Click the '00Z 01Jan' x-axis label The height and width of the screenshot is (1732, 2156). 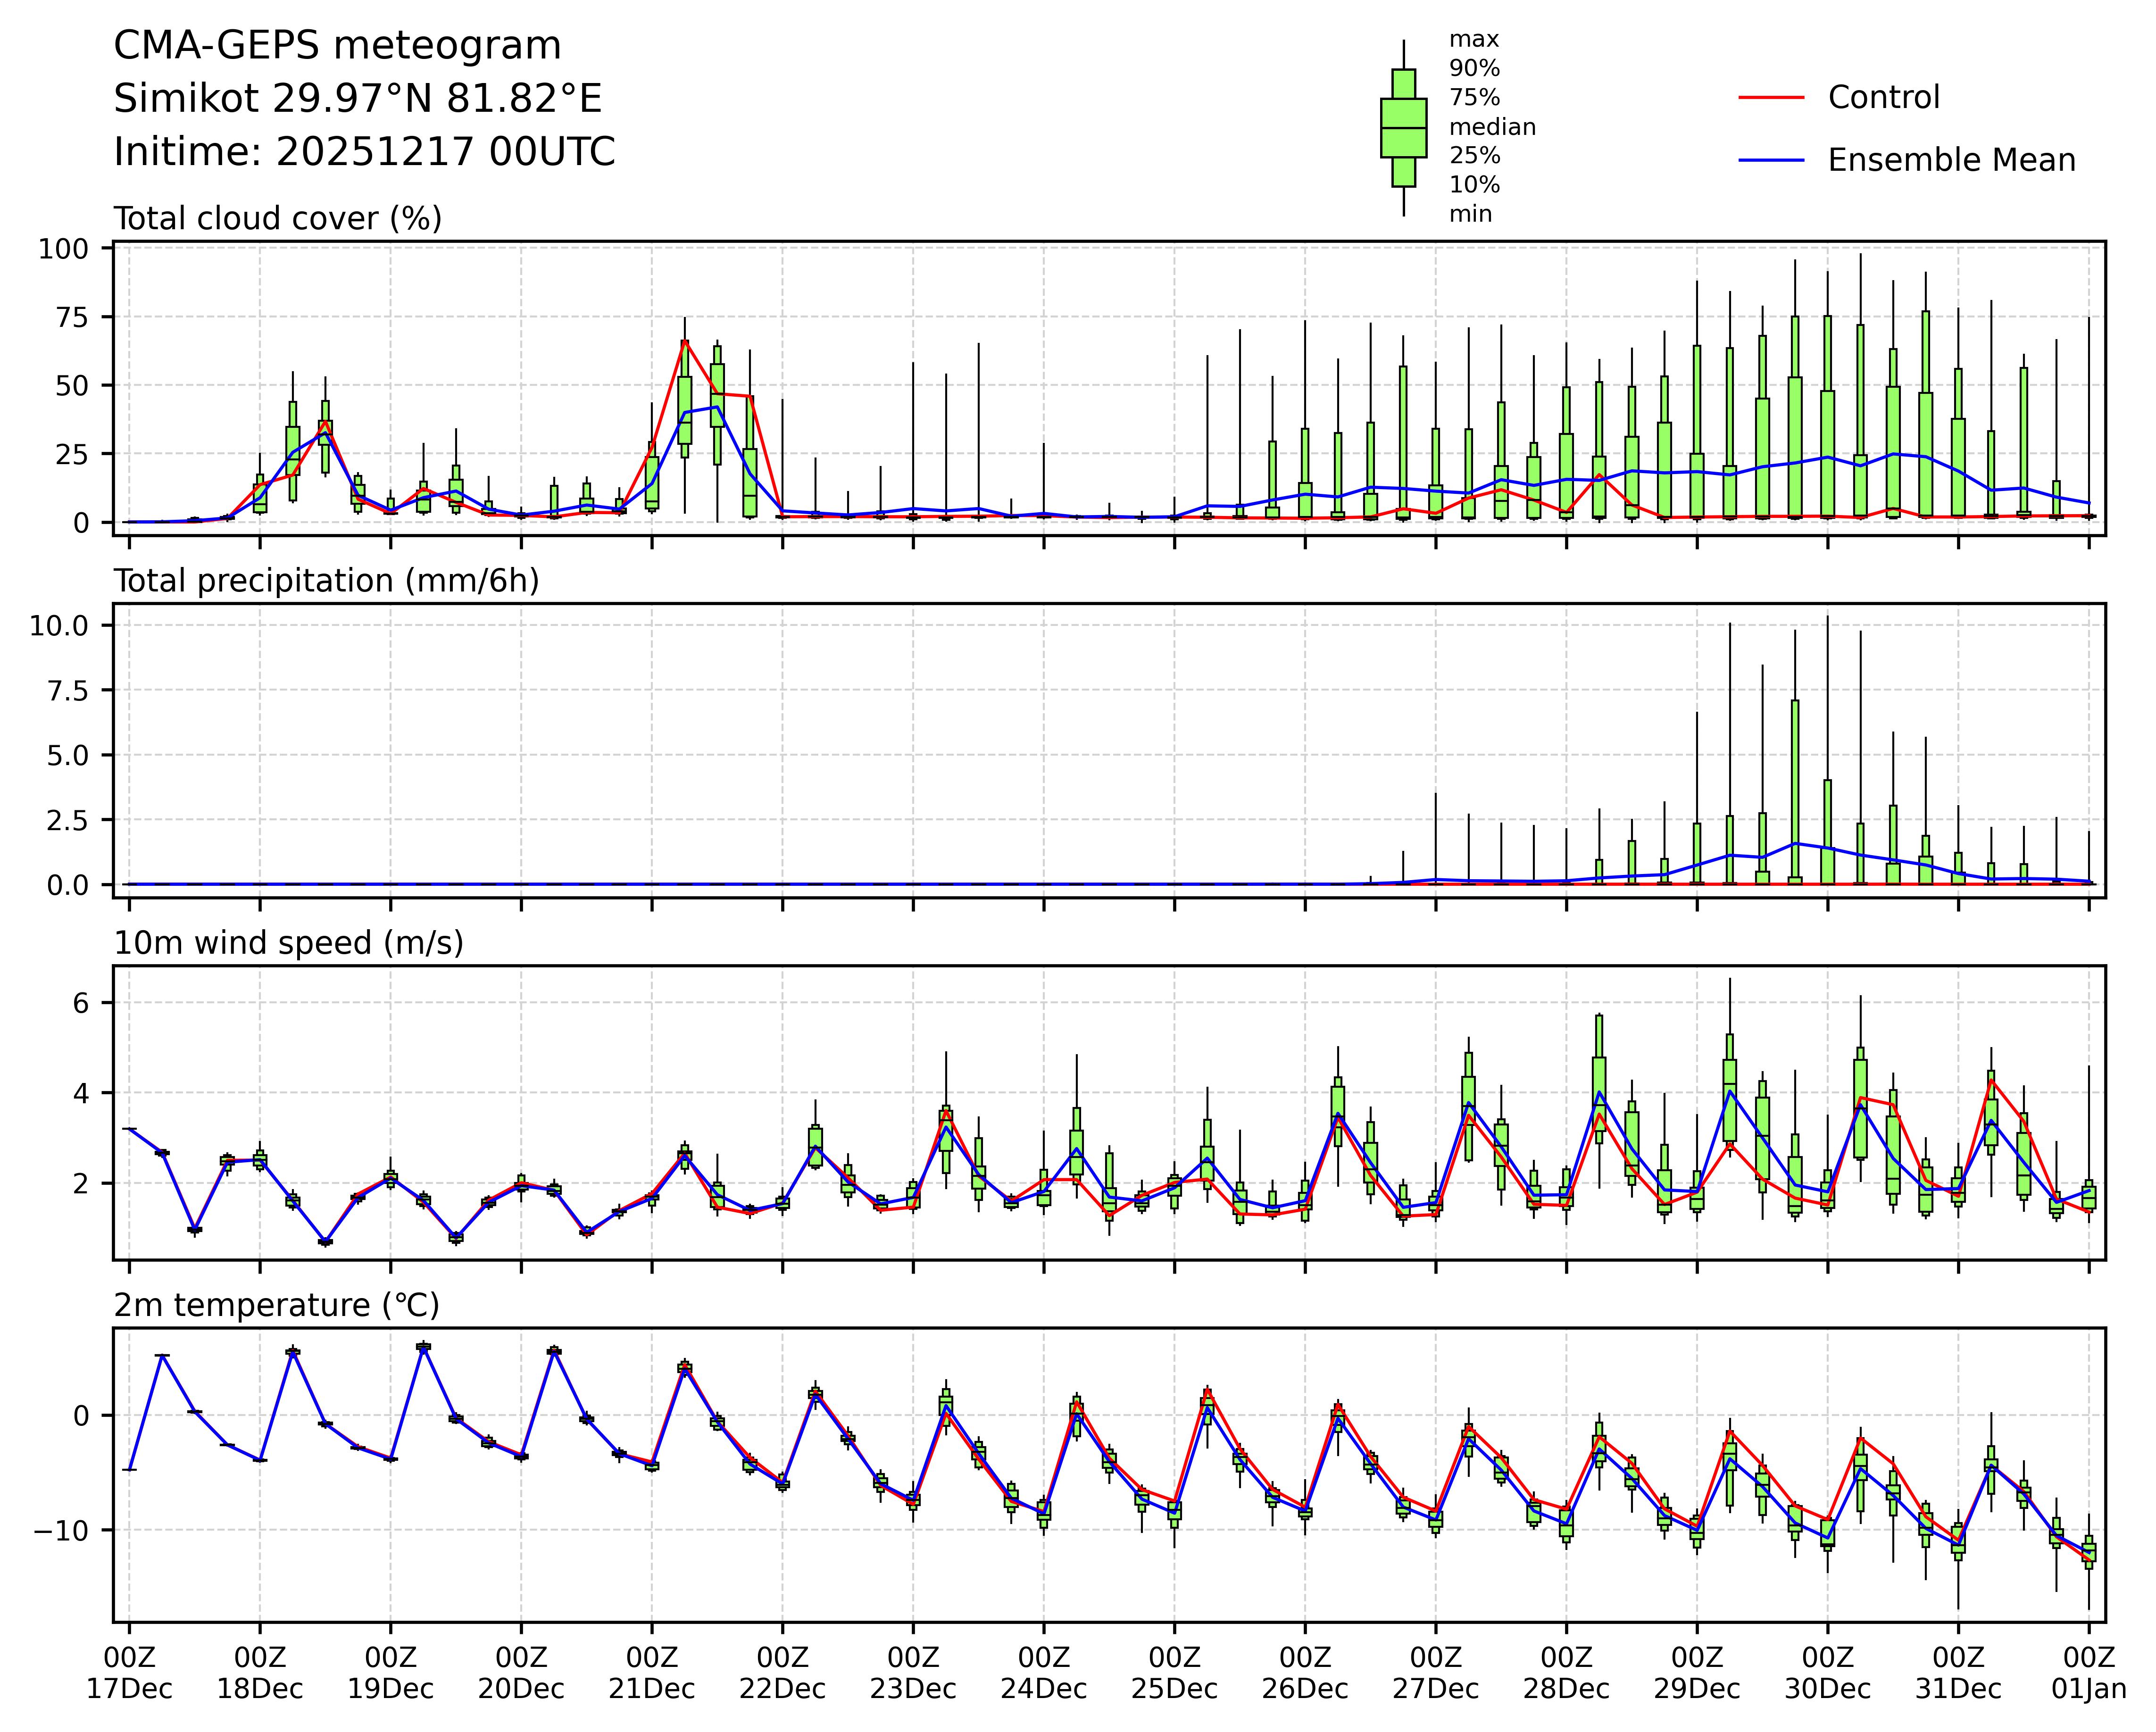point(2088,1673)
